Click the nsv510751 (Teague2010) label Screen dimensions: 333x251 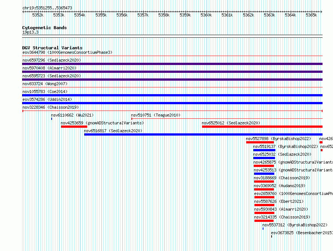click(x=156, y=115)
